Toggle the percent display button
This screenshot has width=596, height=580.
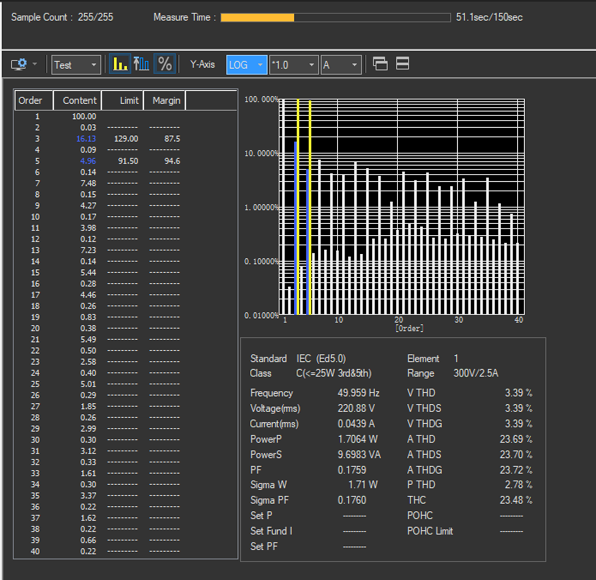point(164,64)
